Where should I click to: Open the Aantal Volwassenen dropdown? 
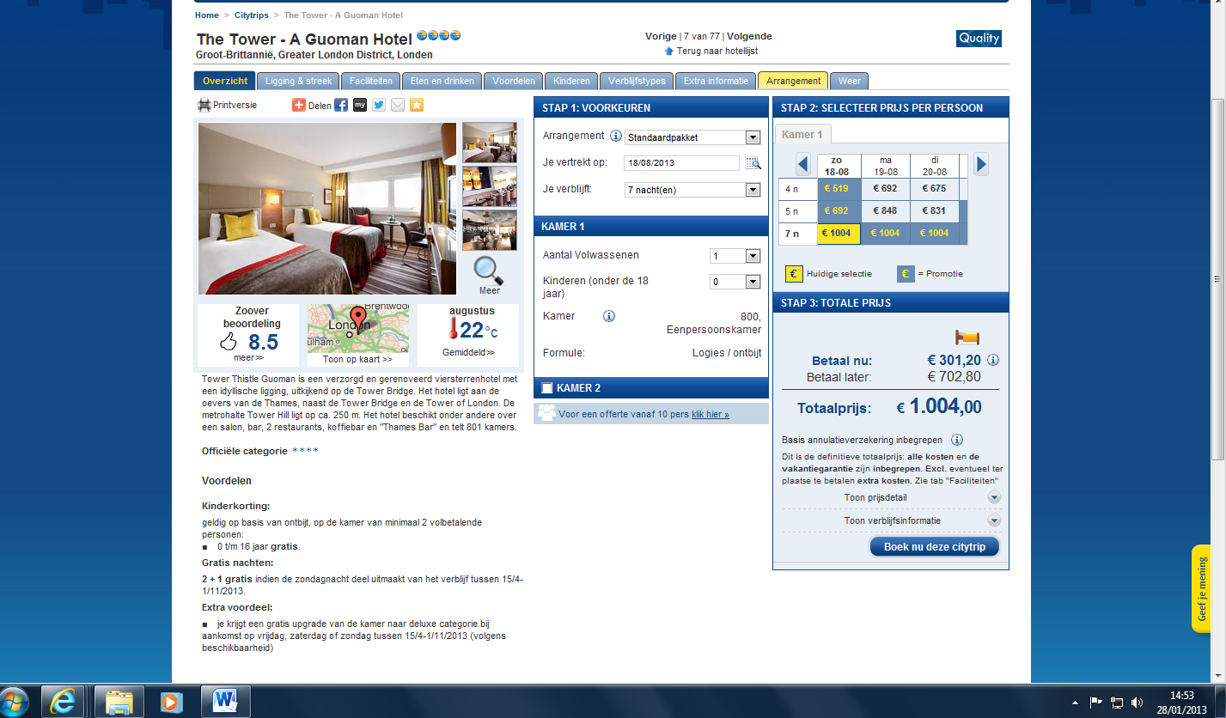point(753,256)
